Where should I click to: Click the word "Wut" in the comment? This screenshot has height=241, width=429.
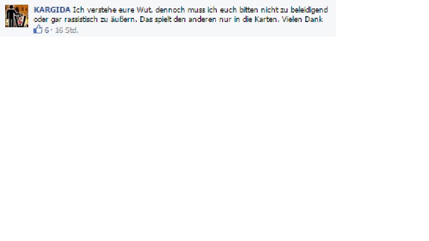click(144, 10)
